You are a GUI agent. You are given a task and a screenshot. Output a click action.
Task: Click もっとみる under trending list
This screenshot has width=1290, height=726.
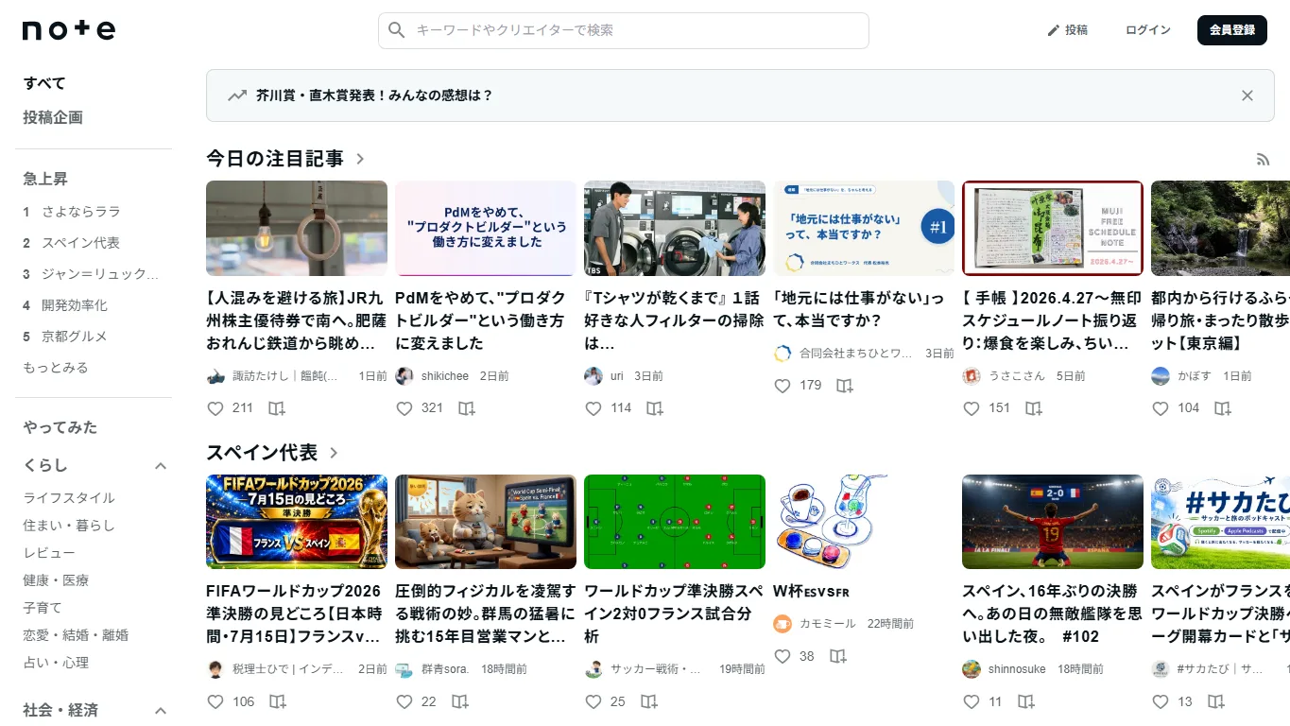56,368
